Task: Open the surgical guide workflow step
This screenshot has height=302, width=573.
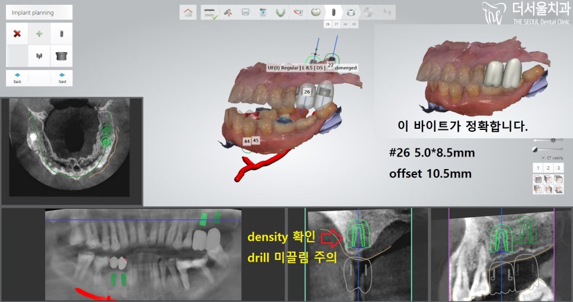Action: tap(351, 12)
